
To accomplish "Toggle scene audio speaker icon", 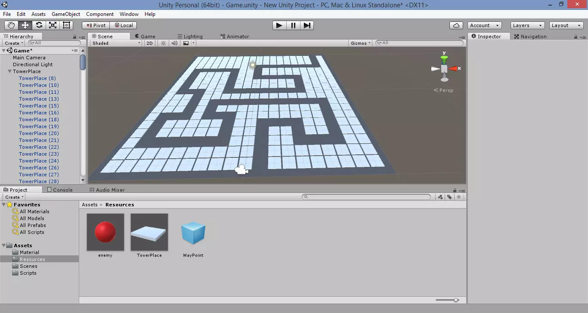I will coord(174,43).
